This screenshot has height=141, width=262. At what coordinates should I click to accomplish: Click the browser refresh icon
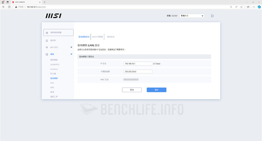click(9, 7)
